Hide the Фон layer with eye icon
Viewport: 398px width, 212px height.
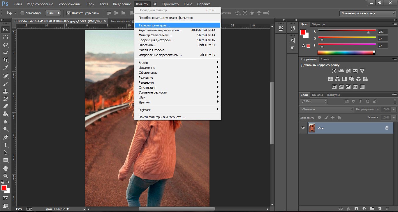303,128
